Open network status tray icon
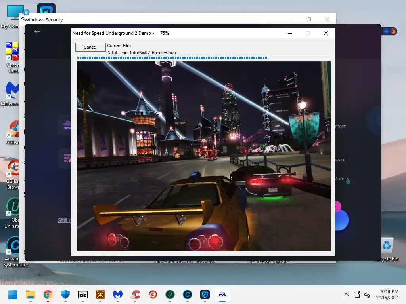 pyautogui.click(x=357, y=294)
